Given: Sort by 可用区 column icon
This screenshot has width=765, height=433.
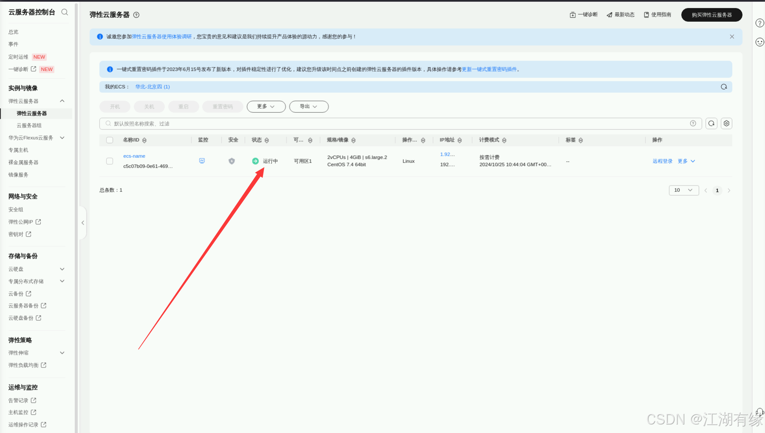Looking at the screenshot, I should [x=310, y=140].
